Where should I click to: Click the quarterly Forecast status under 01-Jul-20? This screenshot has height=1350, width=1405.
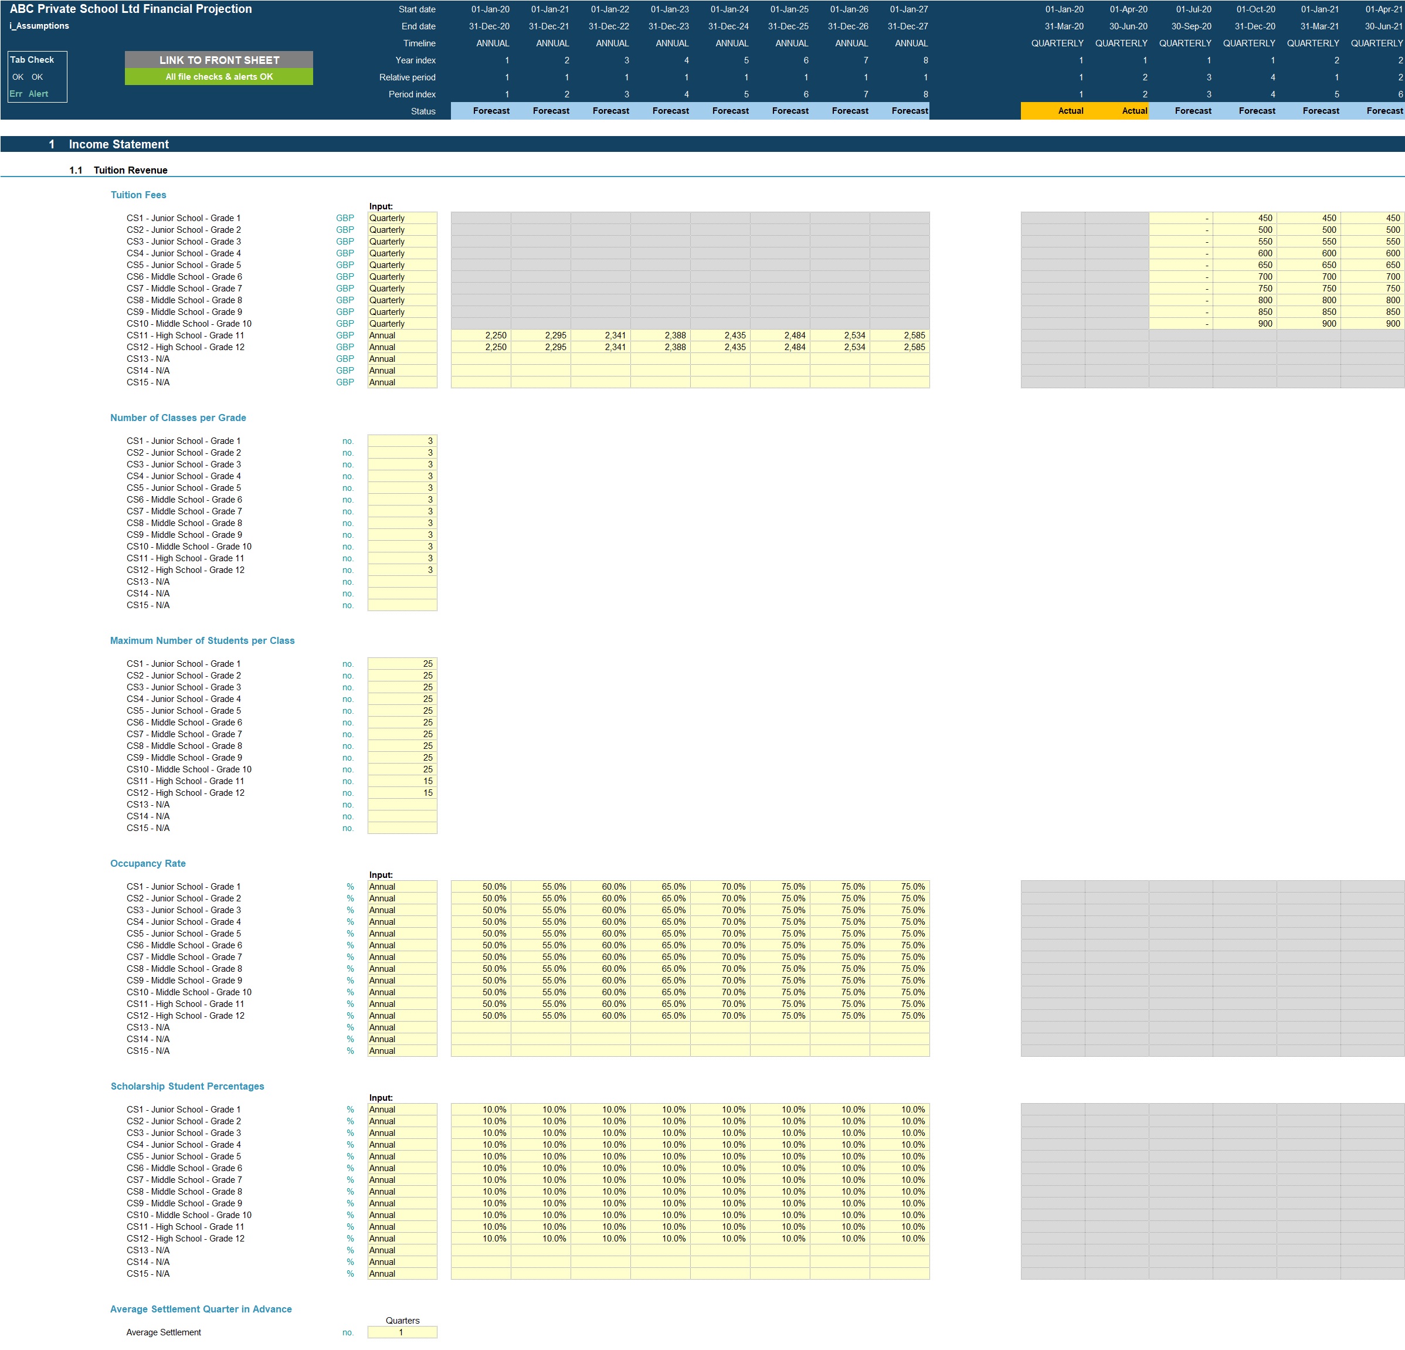point(1180,111)
